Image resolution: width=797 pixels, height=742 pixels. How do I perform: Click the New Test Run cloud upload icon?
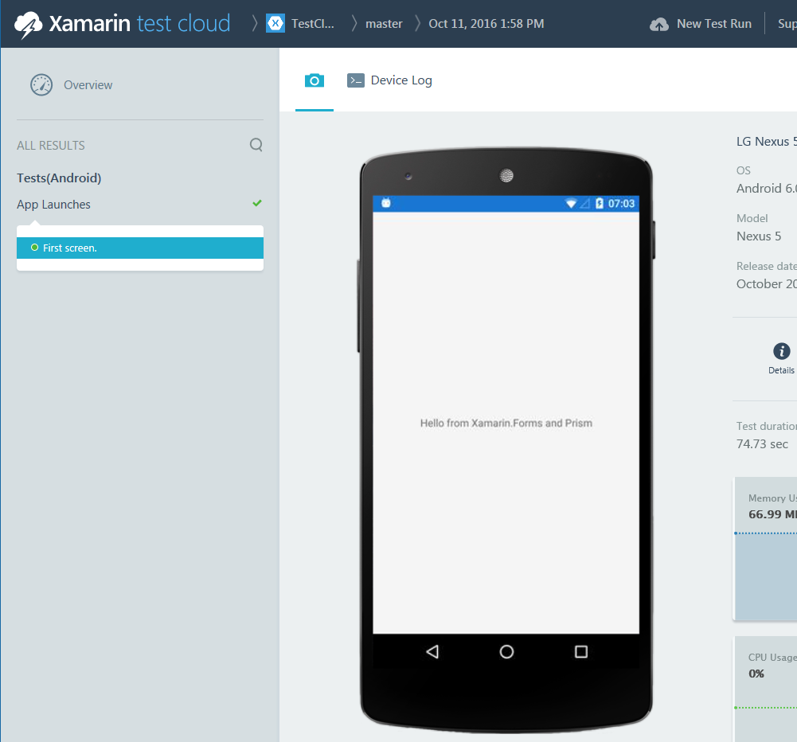pyautogui.click(x=659, y=25)
